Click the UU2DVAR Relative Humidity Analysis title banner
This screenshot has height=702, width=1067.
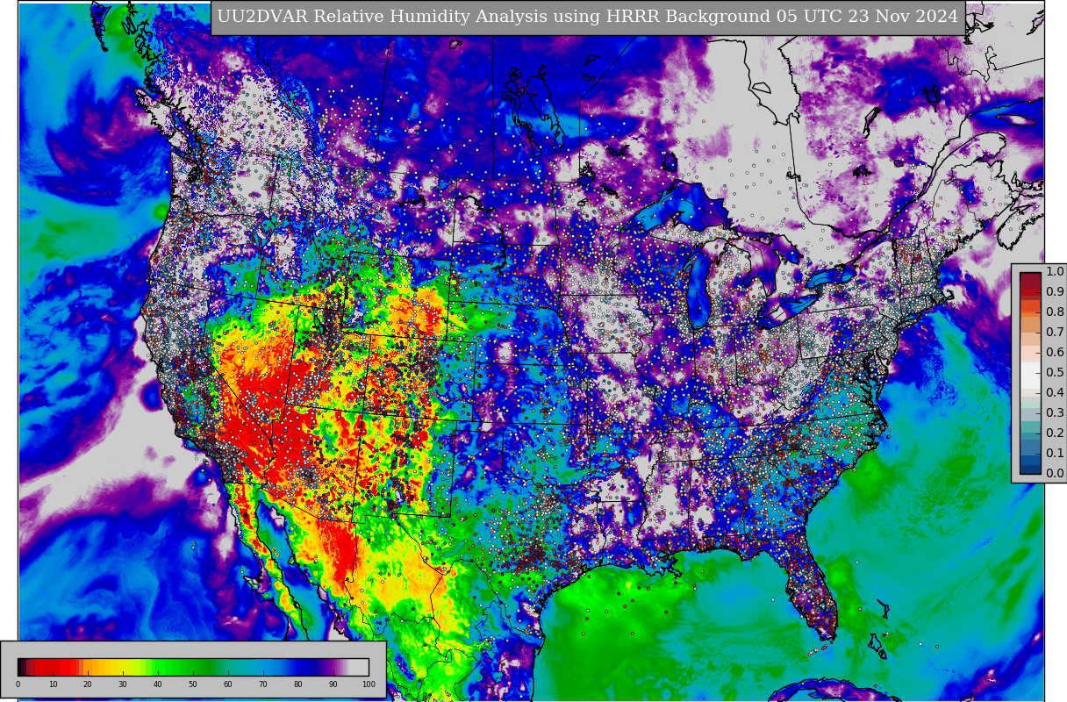[x=588, y=18]
